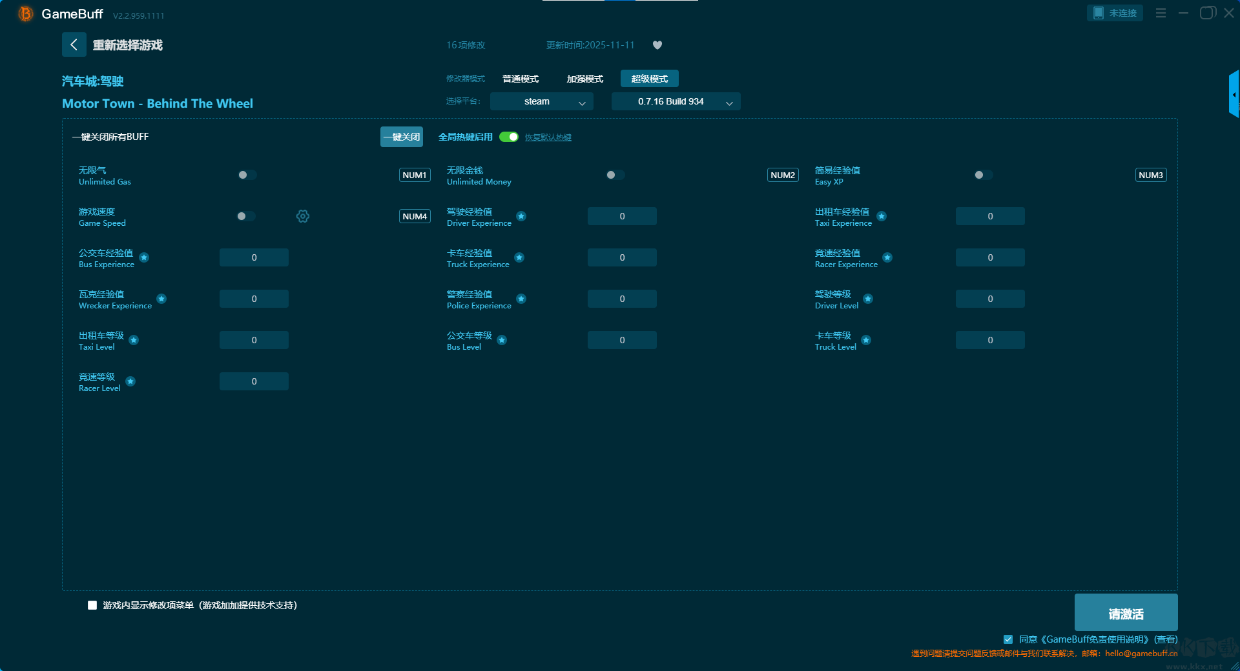Turn on Unlimited Money toggle
The height and width of the screenshot is (671, 1240).
(x=615, y=175)
